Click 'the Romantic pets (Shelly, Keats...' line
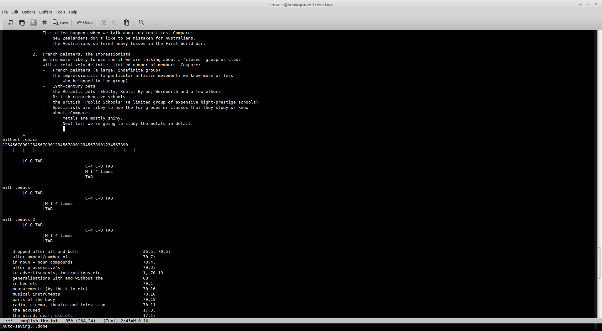The height and width of the screenshot is (331, 602). 138,91
